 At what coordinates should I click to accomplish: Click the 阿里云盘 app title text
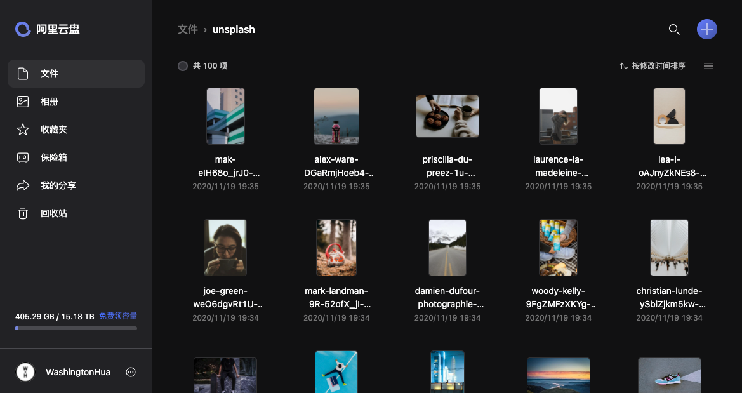pos(58,29)
